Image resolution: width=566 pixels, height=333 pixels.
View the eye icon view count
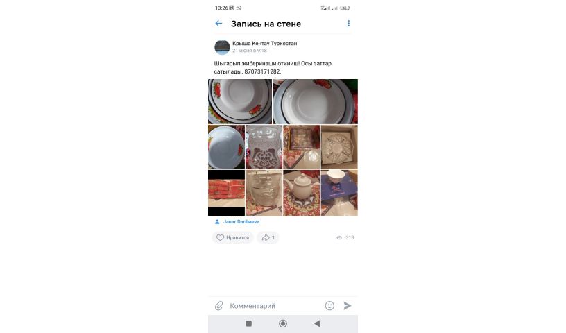[345, 238]
